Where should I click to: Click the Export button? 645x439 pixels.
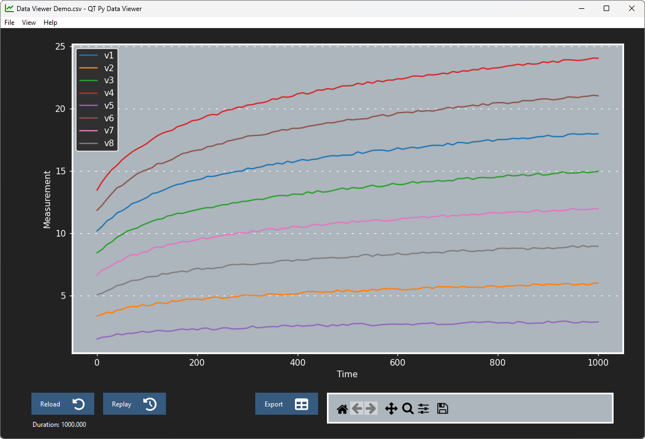[x=287, y=404]
